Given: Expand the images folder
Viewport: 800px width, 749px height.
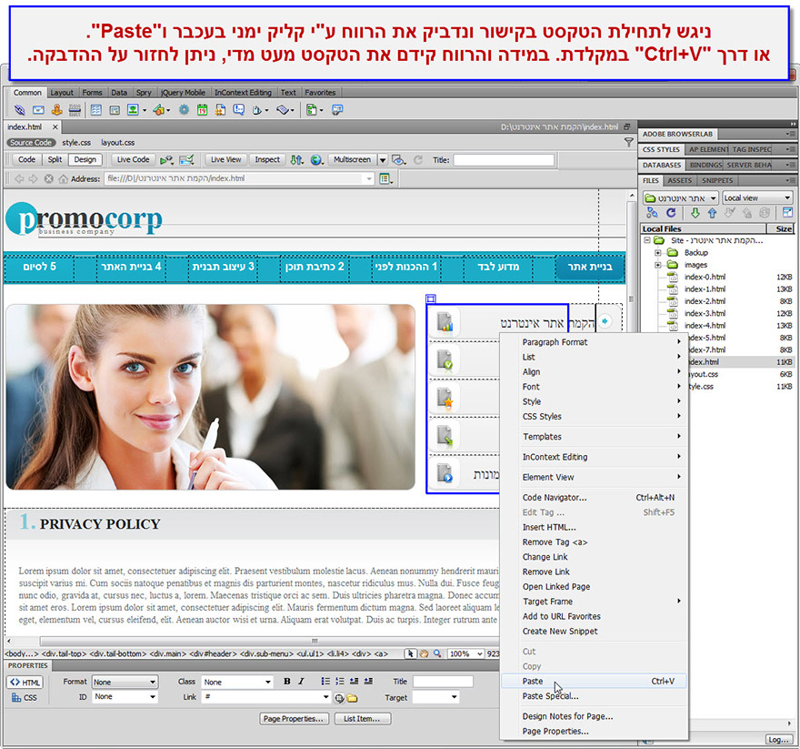Looking at the screenshot, I should click(657, 265).
